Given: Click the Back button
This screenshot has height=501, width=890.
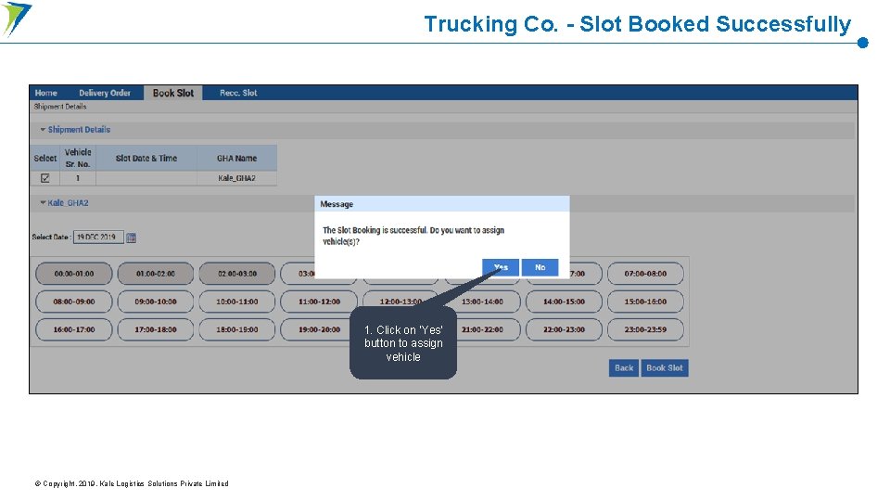Looking at the screenshot, I should coord(624,368).
